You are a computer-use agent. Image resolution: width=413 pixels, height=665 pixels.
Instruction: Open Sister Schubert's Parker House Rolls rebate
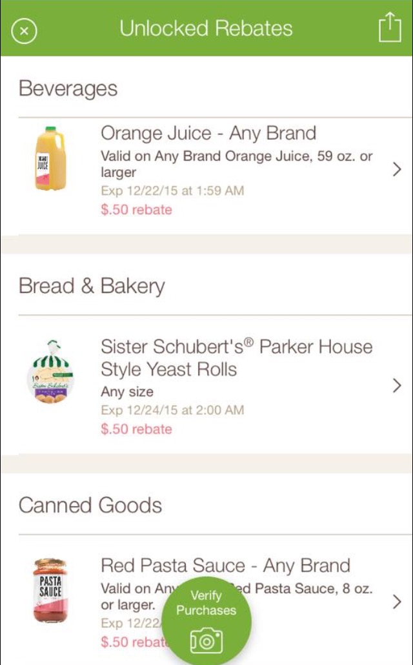[236, 358]
